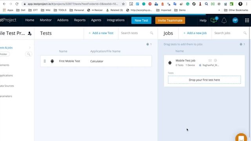The height and width of the screenshot is (141, 251).
Task: Open Data Sources in the sidebar
Action: (x=7, y=86)
